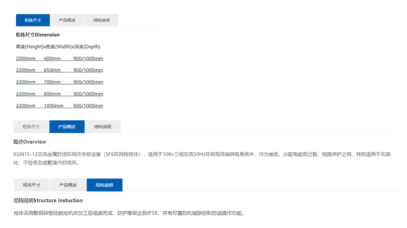Choose 产品概述 tab above Structure instuction heading

tap(68, 185)
